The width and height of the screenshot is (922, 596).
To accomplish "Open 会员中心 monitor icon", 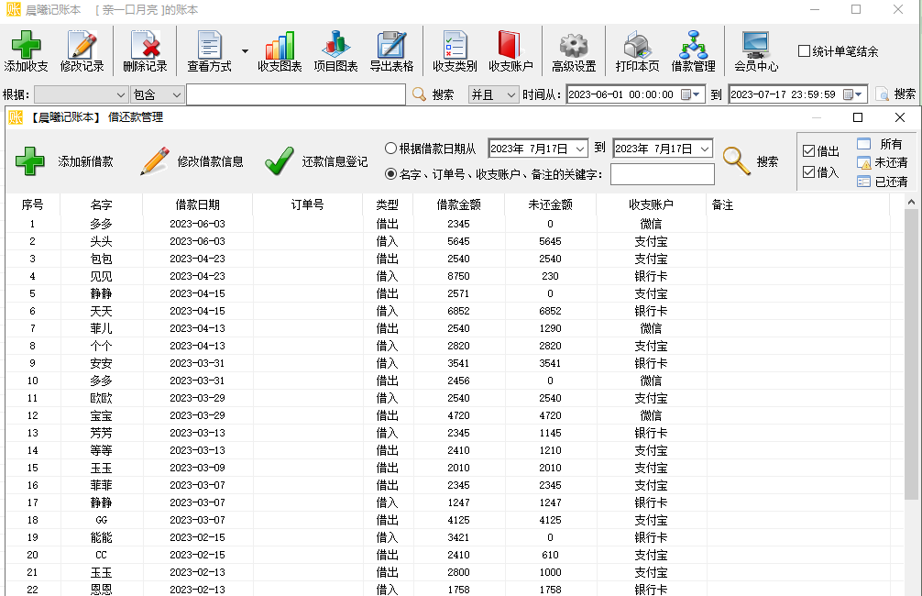I will pos(755,45).
